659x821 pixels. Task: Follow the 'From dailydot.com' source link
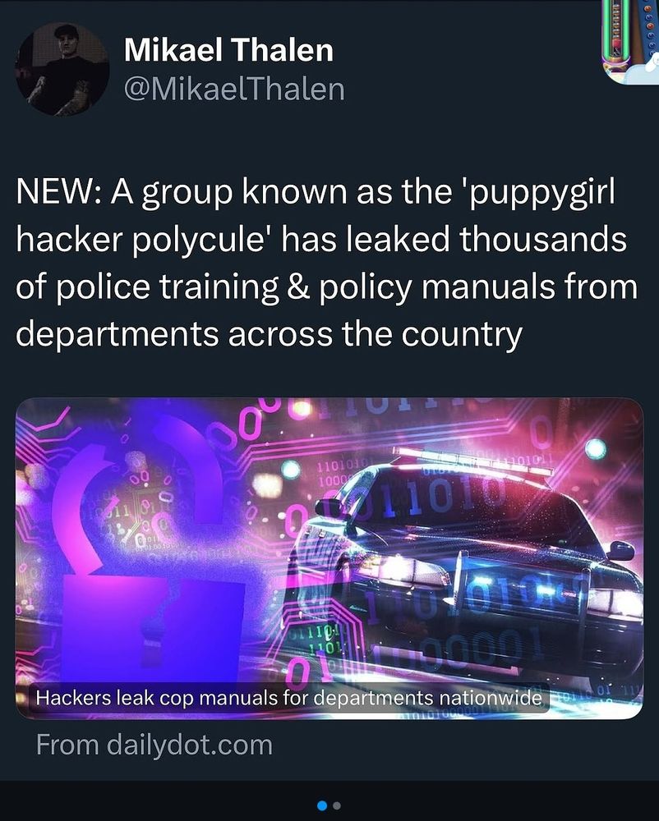click(154, 745)
